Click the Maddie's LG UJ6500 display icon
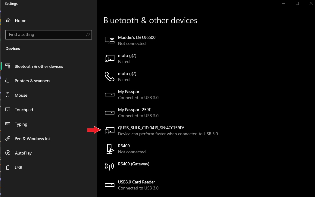The height and width of the screenshot is (197, 315). 109,40
